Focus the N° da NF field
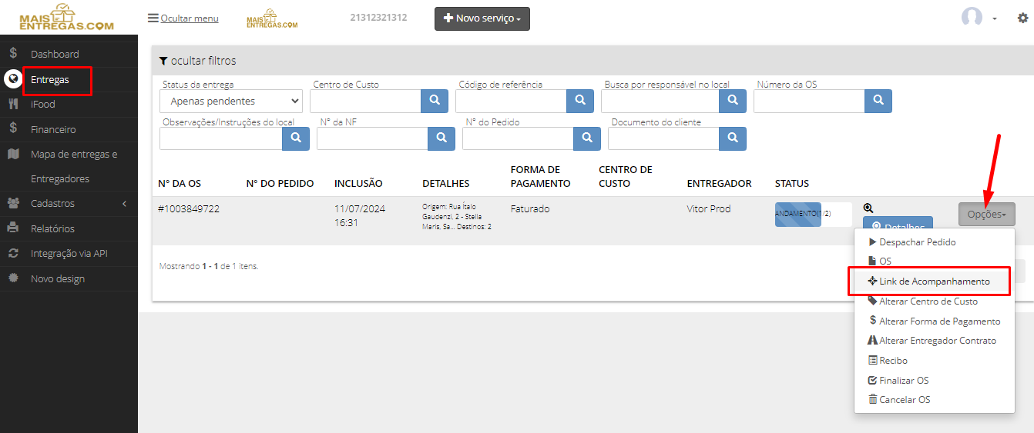This screenshot has width=1034, height=433. pos(372,138)
